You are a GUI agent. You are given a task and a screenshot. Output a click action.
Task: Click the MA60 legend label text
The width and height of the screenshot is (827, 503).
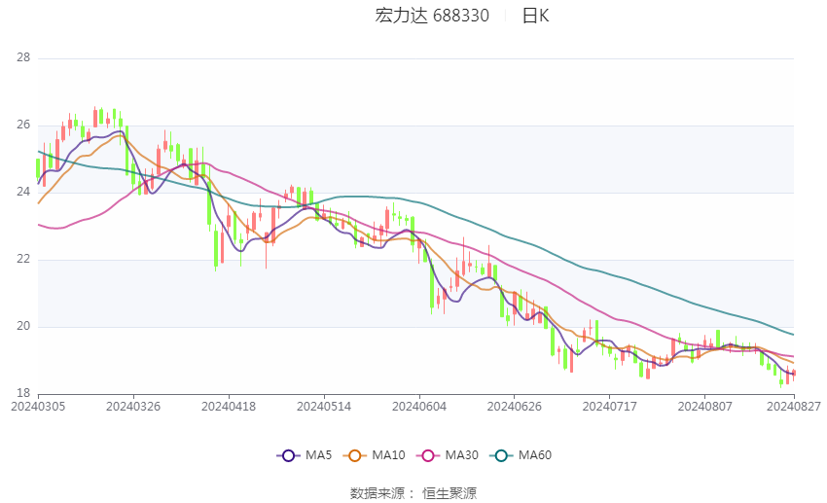pos(535,455)
